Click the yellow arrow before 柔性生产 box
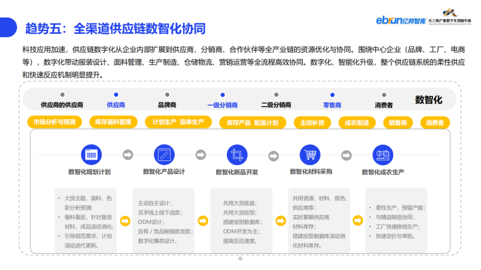This screenshot has width=481, height=270. (x=358, y=221)
